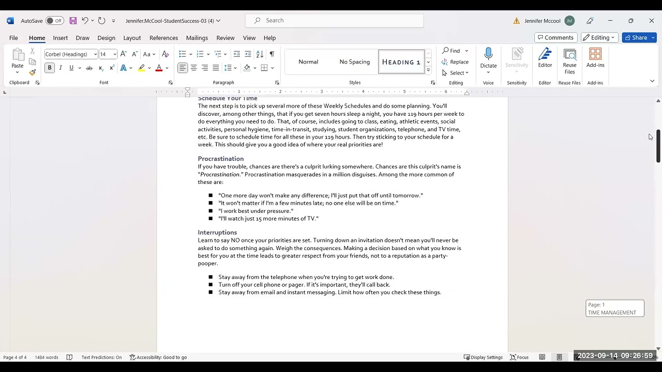
Task: Click the Replace button
Action: tap(455, 62)
